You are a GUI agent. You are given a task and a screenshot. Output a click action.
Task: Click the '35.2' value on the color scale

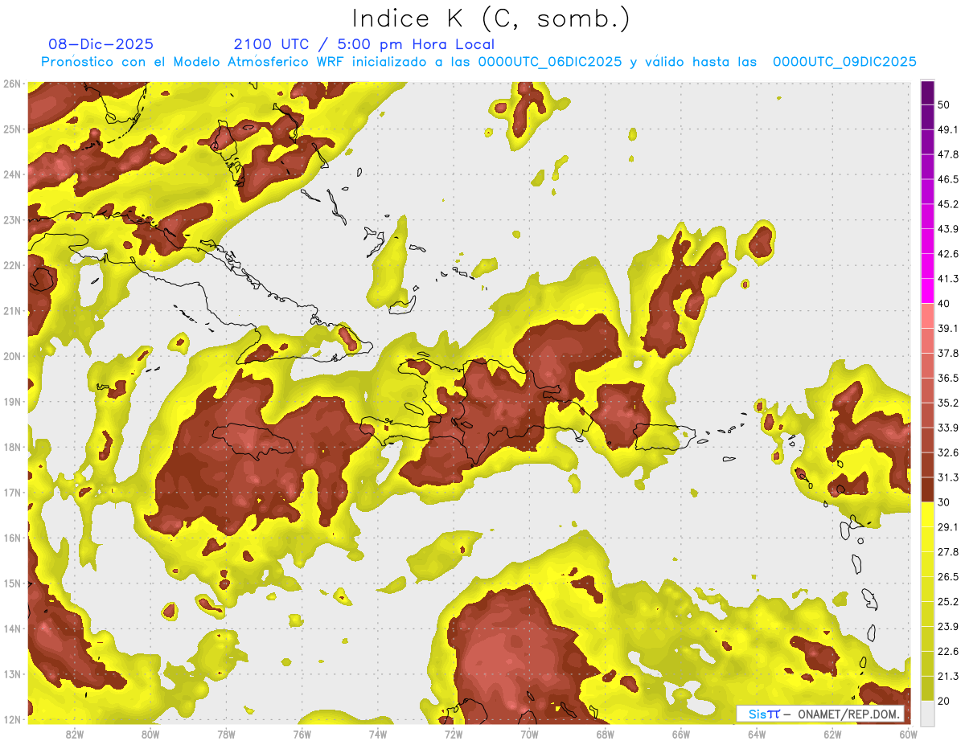tap(947, 403)
